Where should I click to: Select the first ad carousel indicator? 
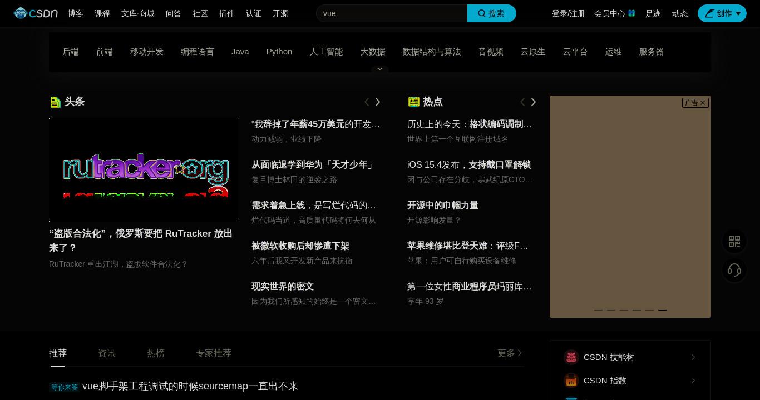[598, 310]
